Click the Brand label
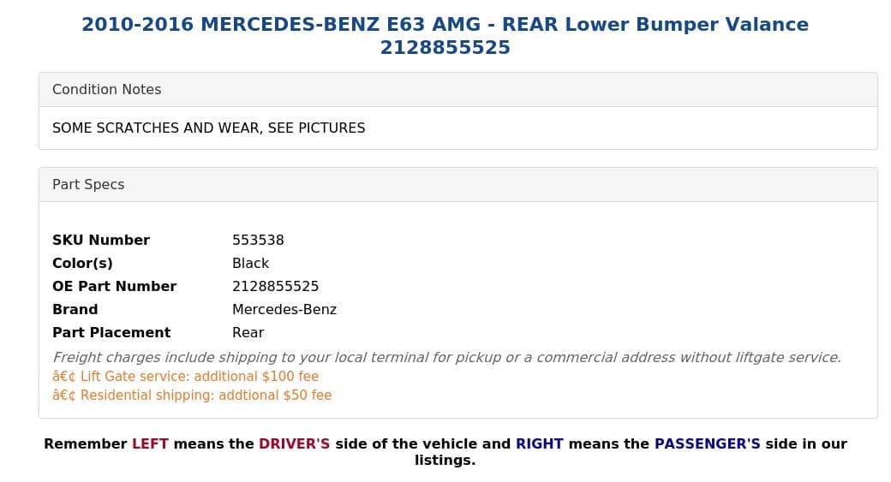 tap(75, 309)
